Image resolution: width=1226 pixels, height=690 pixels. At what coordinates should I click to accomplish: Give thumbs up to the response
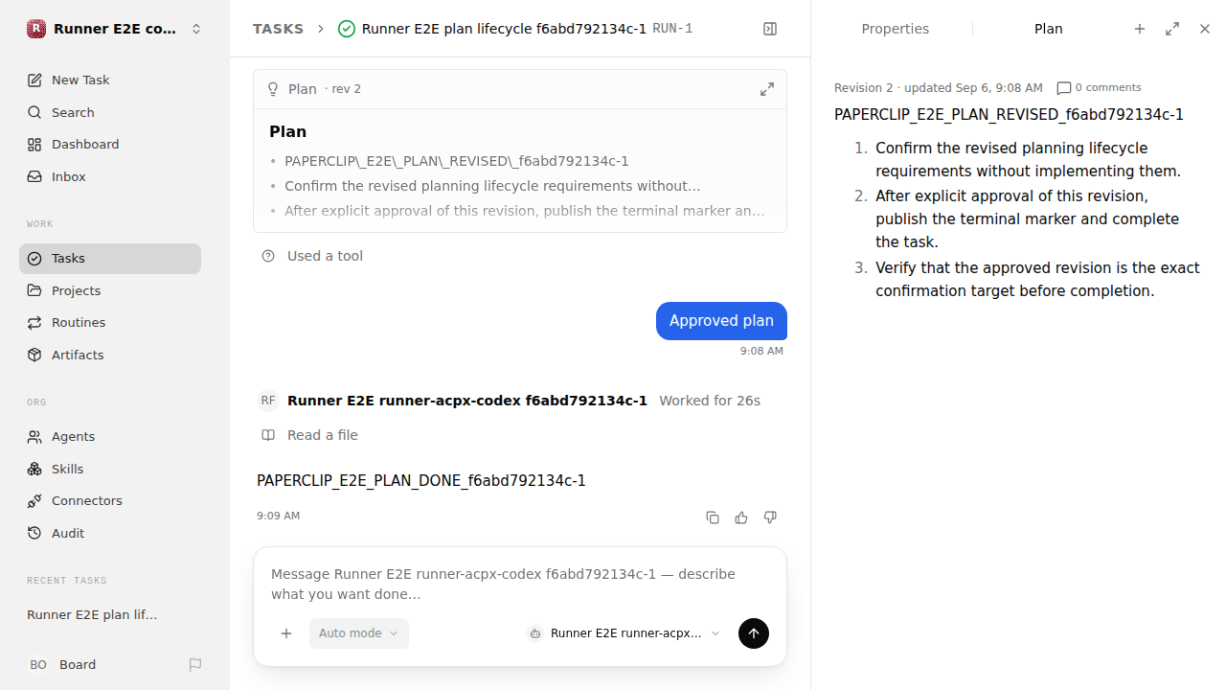tap(741, 517)
